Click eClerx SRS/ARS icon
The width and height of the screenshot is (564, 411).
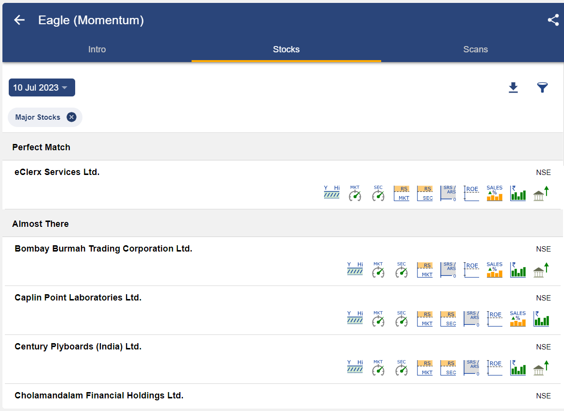448,193
